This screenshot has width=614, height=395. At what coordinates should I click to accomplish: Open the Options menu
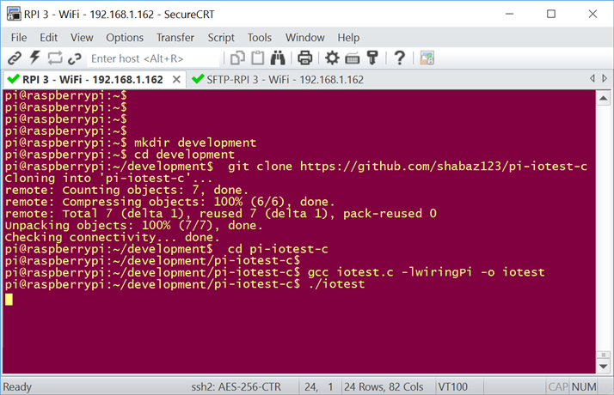tap(125, 38)
